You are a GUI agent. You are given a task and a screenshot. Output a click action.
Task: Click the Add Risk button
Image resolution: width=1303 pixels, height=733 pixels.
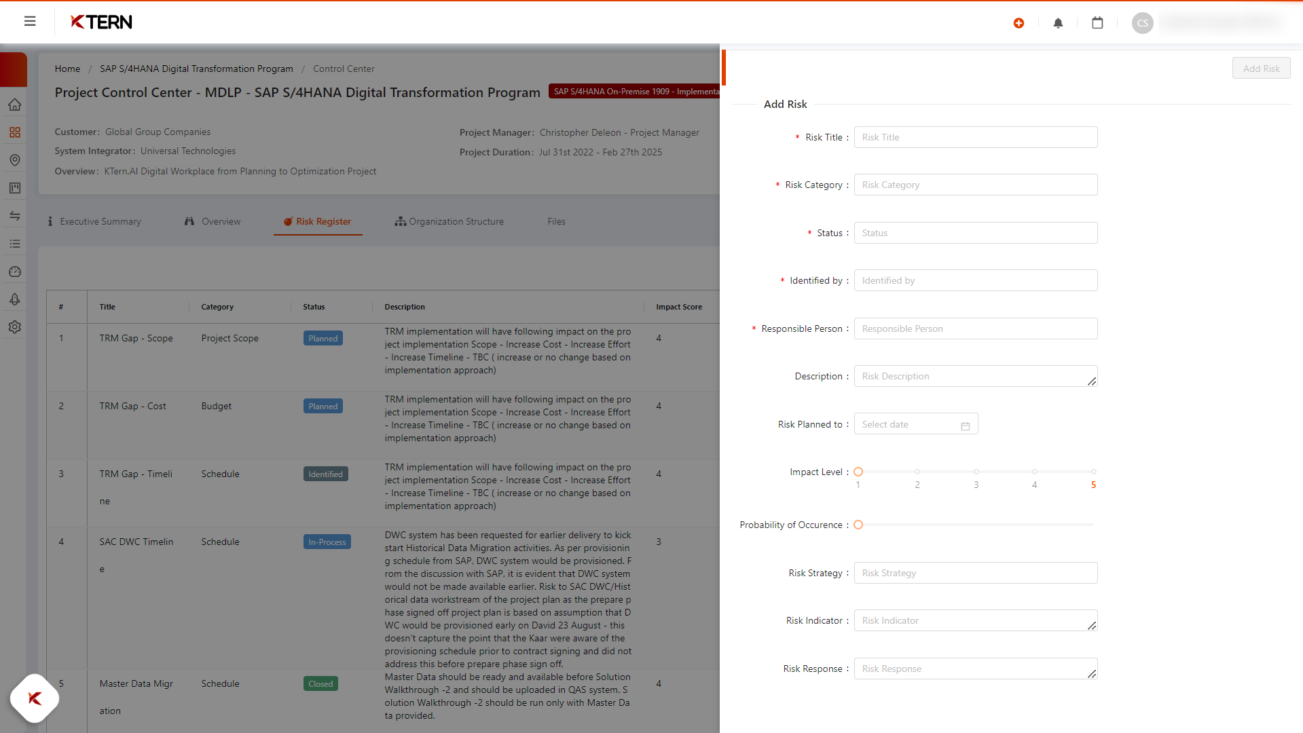click(x=1261, y=69)
